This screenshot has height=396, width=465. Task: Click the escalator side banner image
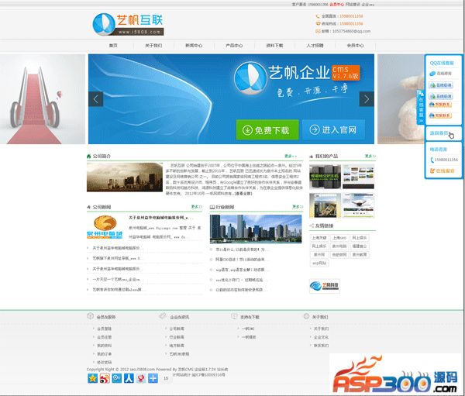pos(43,99)
